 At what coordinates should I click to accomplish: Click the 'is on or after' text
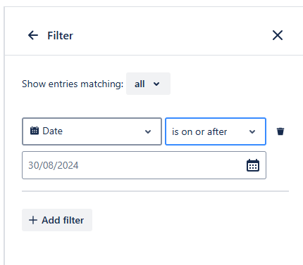pyautogui.click(x=199, y=131)
